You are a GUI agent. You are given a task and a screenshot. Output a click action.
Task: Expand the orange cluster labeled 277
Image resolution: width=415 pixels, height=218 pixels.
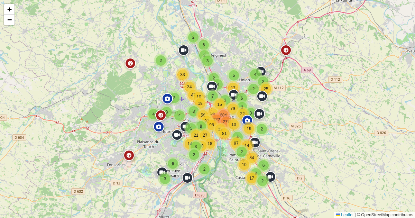point(226,121)
